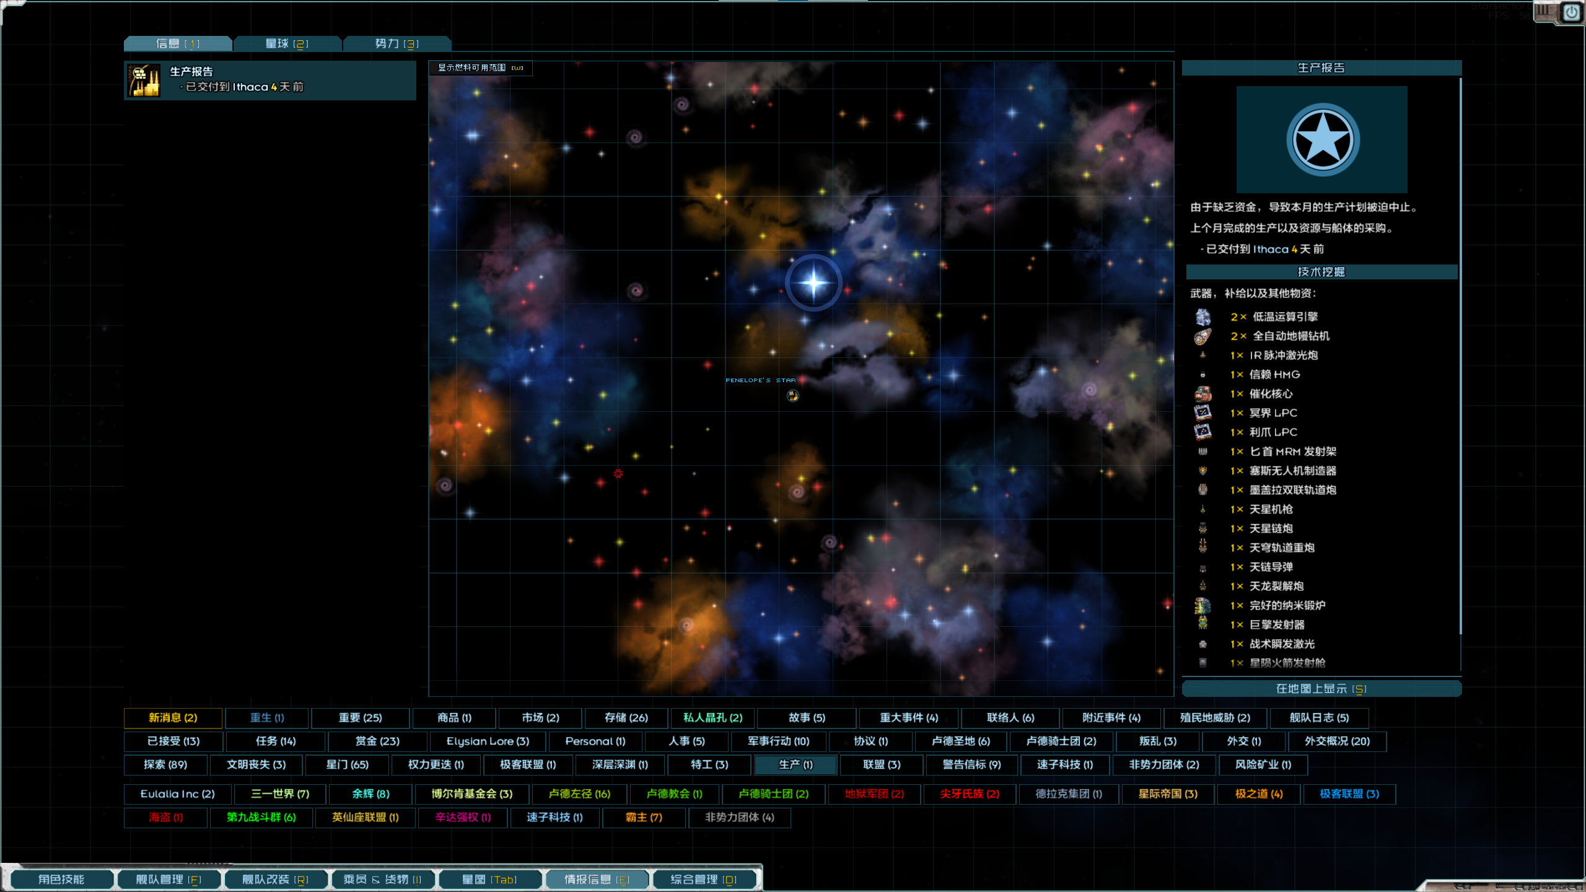1586x892 pixels.
Task: Click the production report factory icon
Action: click(144, 81)
